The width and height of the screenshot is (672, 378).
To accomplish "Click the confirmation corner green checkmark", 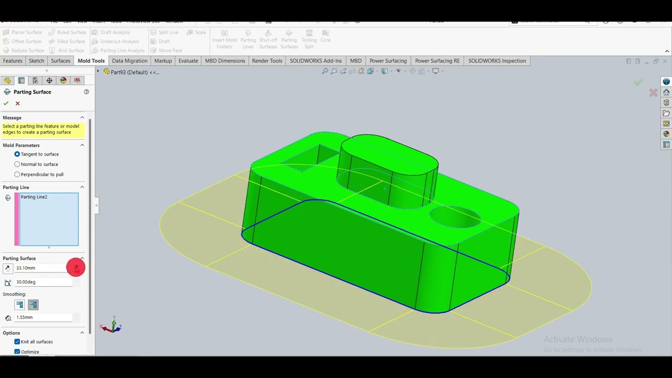I will click(x=638, y=82).
